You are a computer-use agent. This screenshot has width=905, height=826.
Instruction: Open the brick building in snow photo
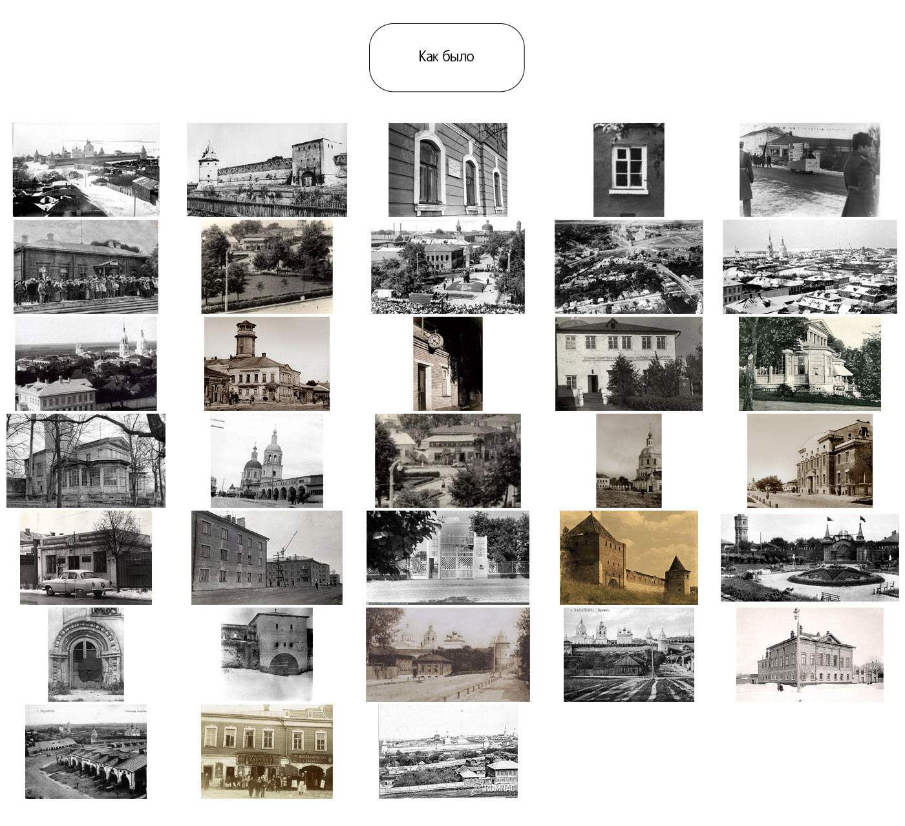coord(809,654)
